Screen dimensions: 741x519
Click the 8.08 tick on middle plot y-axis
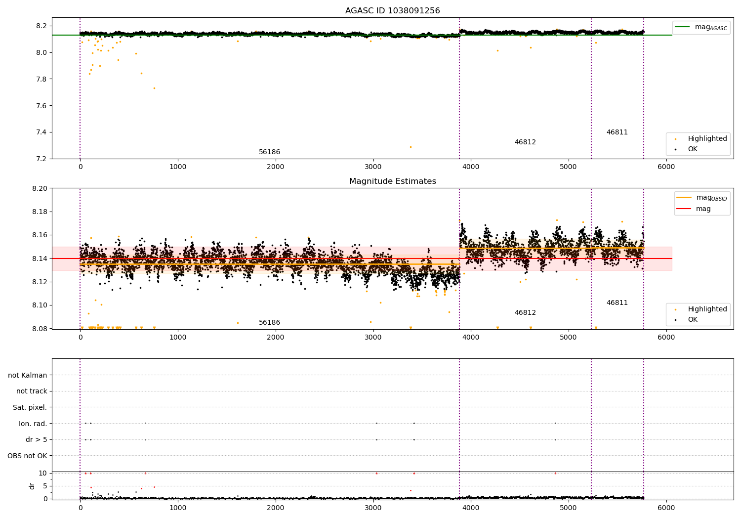(x=40, y=329)
